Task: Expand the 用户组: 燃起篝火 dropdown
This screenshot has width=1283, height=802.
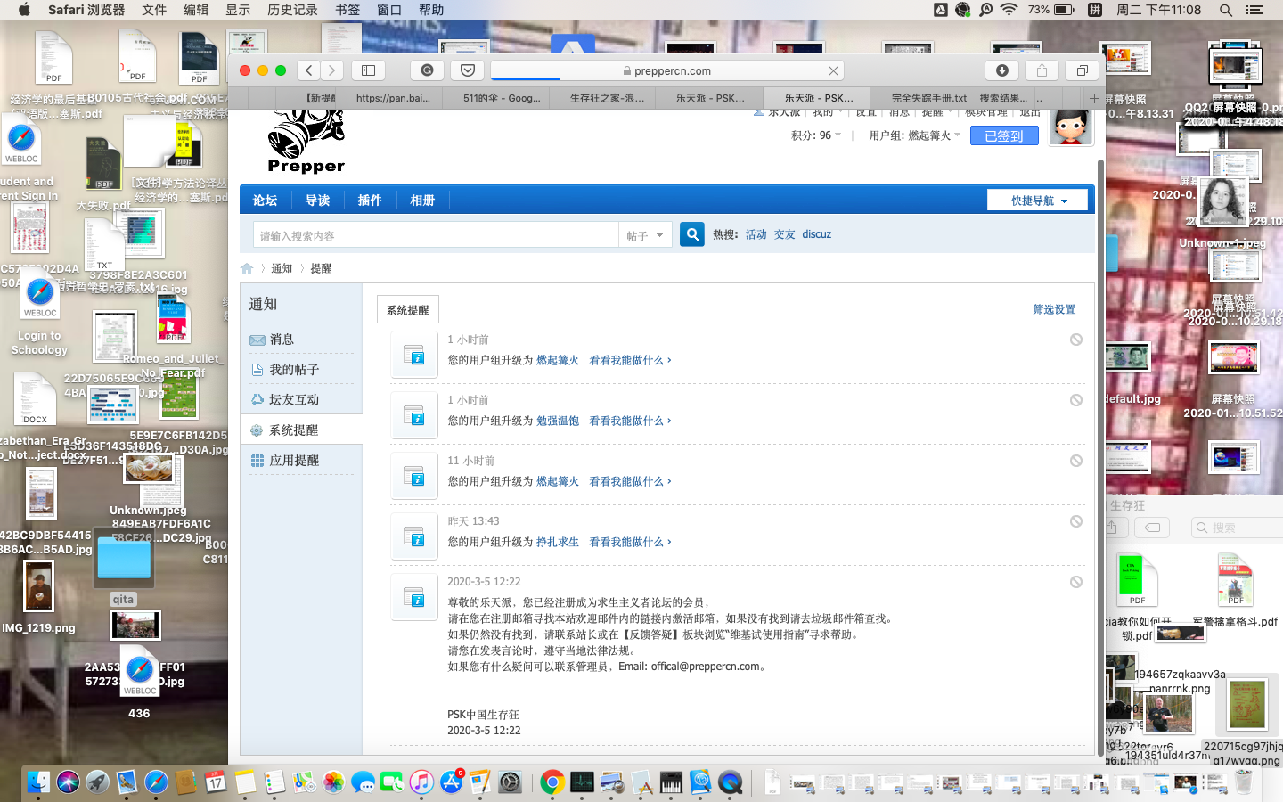Action: [x=915, y=135]
